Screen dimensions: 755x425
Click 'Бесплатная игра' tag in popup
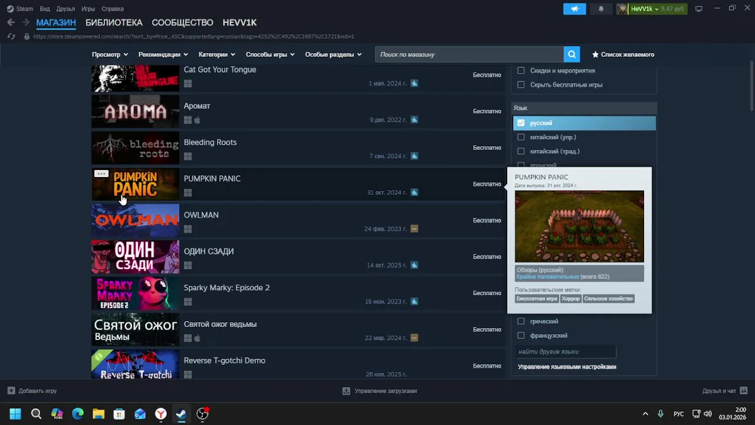(537, 299)
